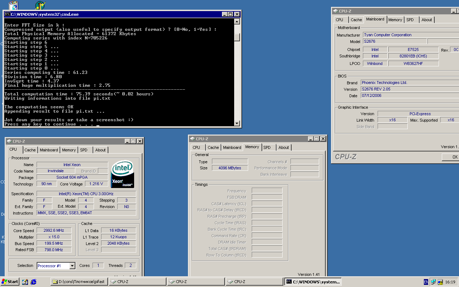459x287 pixels.
Task: Open Cache tab in Memory window
Action: (x=213, y=147)
